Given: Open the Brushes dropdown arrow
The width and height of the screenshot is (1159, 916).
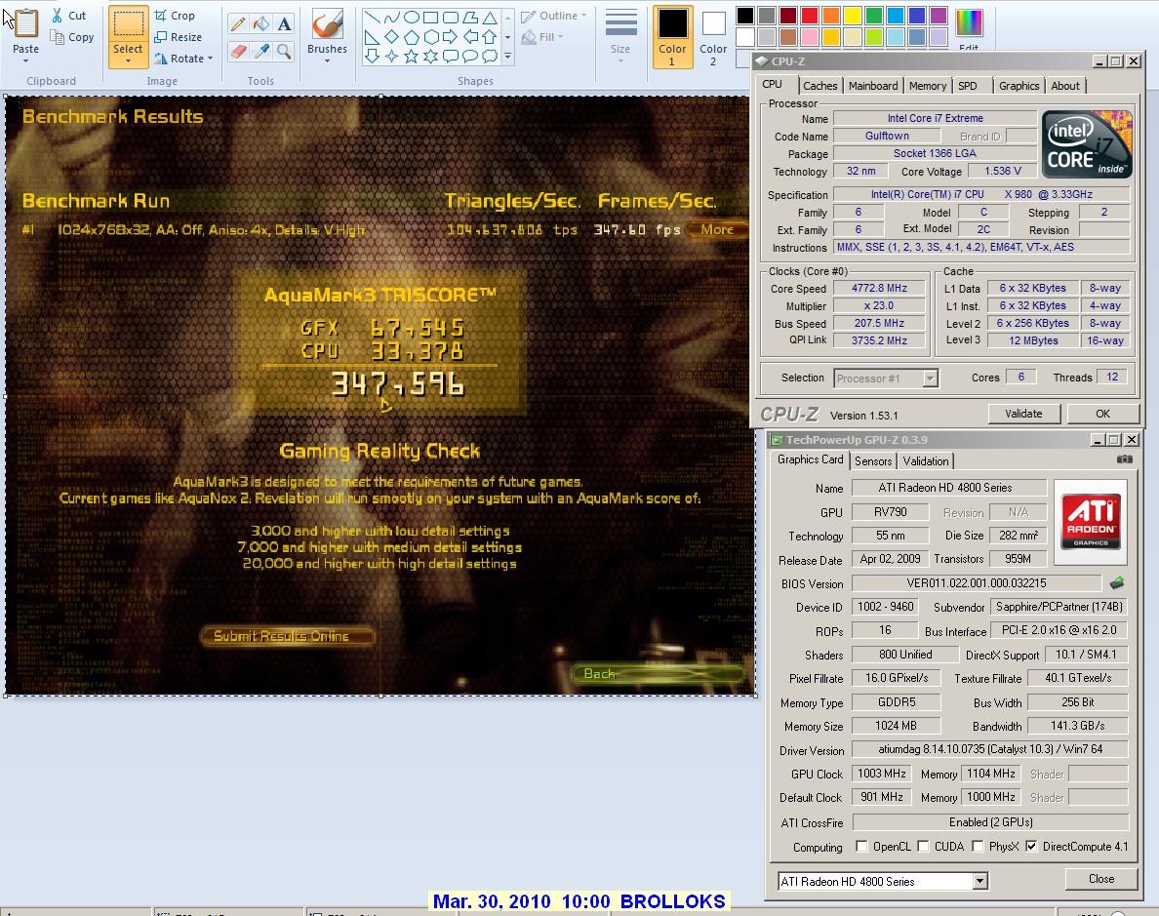Looking at the screenshot, I should coord(327,60).
